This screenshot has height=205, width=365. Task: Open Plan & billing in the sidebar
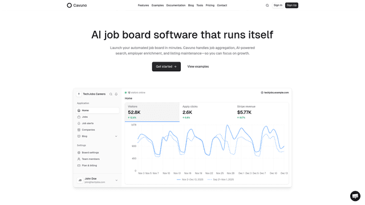click(98, 166)
